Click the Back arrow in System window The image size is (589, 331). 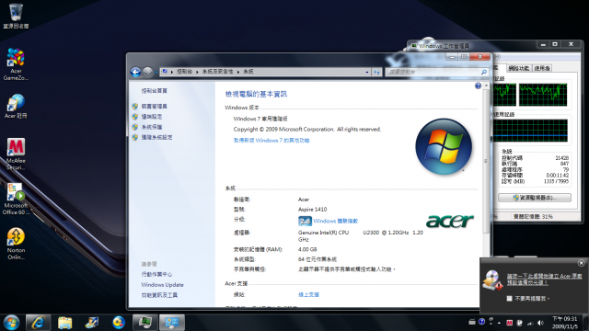[135, 72]
